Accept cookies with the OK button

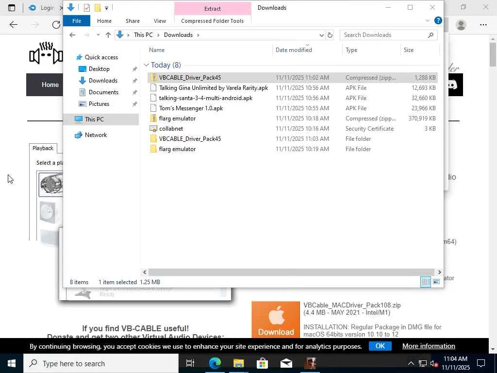(x=380, y=346)
